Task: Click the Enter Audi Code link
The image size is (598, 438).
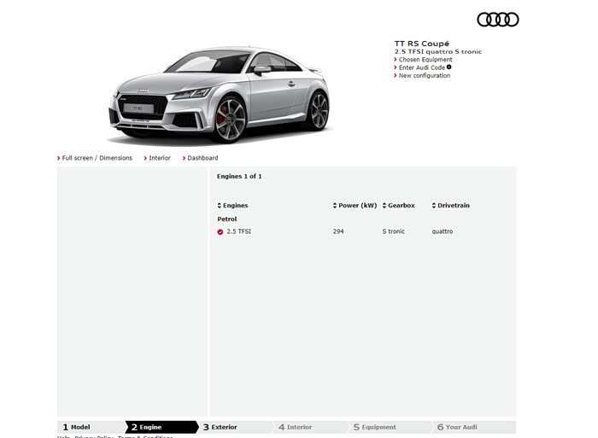Action: (x=421, y=67)
